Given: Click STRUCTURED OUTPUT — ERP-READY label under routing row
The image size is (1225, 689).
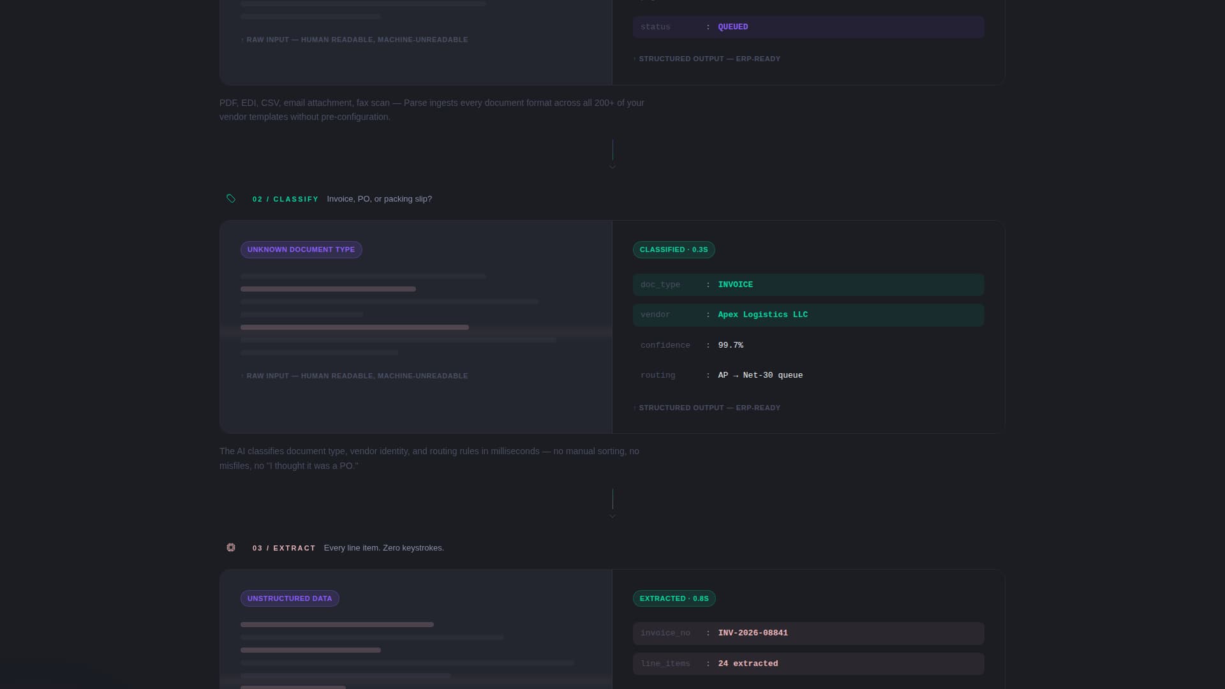Looking at the screenshot, I should tap(707, 408).
